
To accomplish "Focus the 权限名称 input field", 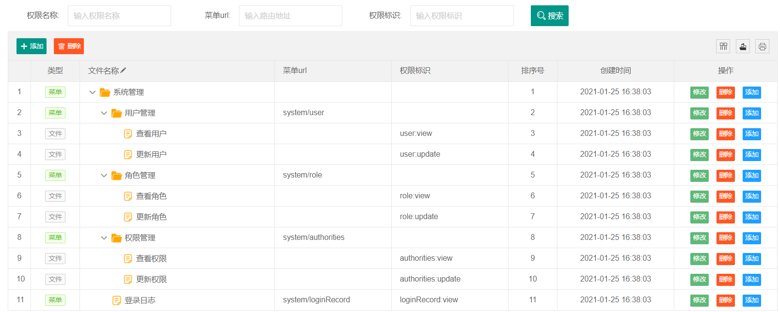I will coord(119,15).
